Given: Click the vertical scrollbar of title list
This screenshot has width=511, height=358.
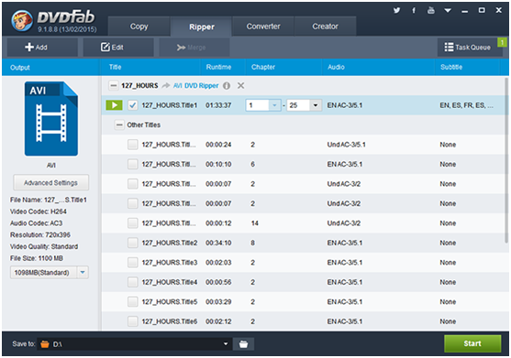Looking at the screenshot, I should [506, 160].
